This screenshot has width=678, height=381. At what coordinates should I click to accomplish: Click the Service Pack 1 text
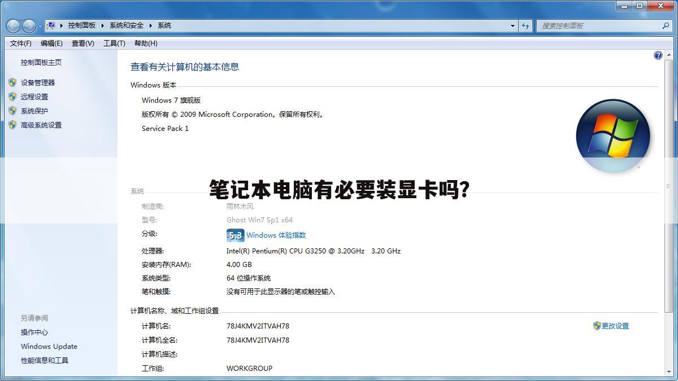click(165, 128)
